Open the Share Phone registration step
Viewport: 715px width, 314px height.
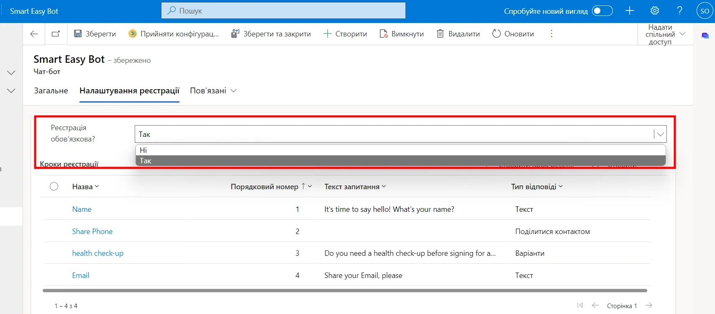[x=92, y=232]
